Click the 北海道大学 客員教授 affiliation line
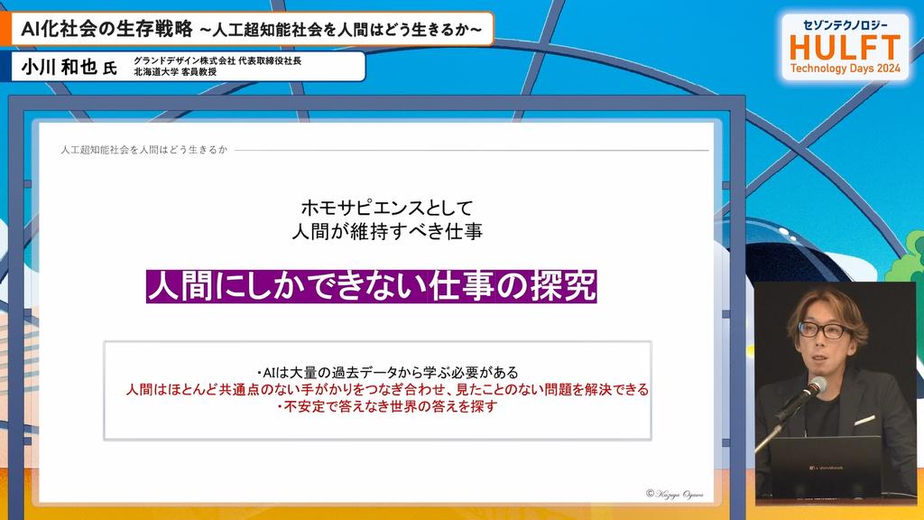 (x=175, y=72)
